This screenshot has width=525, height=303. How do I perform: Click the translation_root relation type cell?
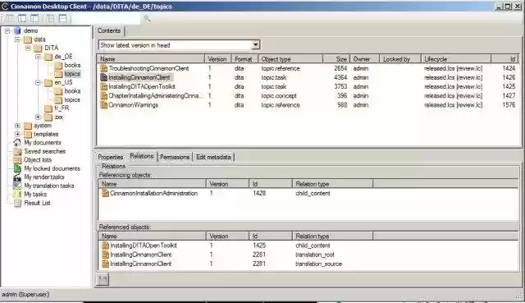(x=315, y=255)
